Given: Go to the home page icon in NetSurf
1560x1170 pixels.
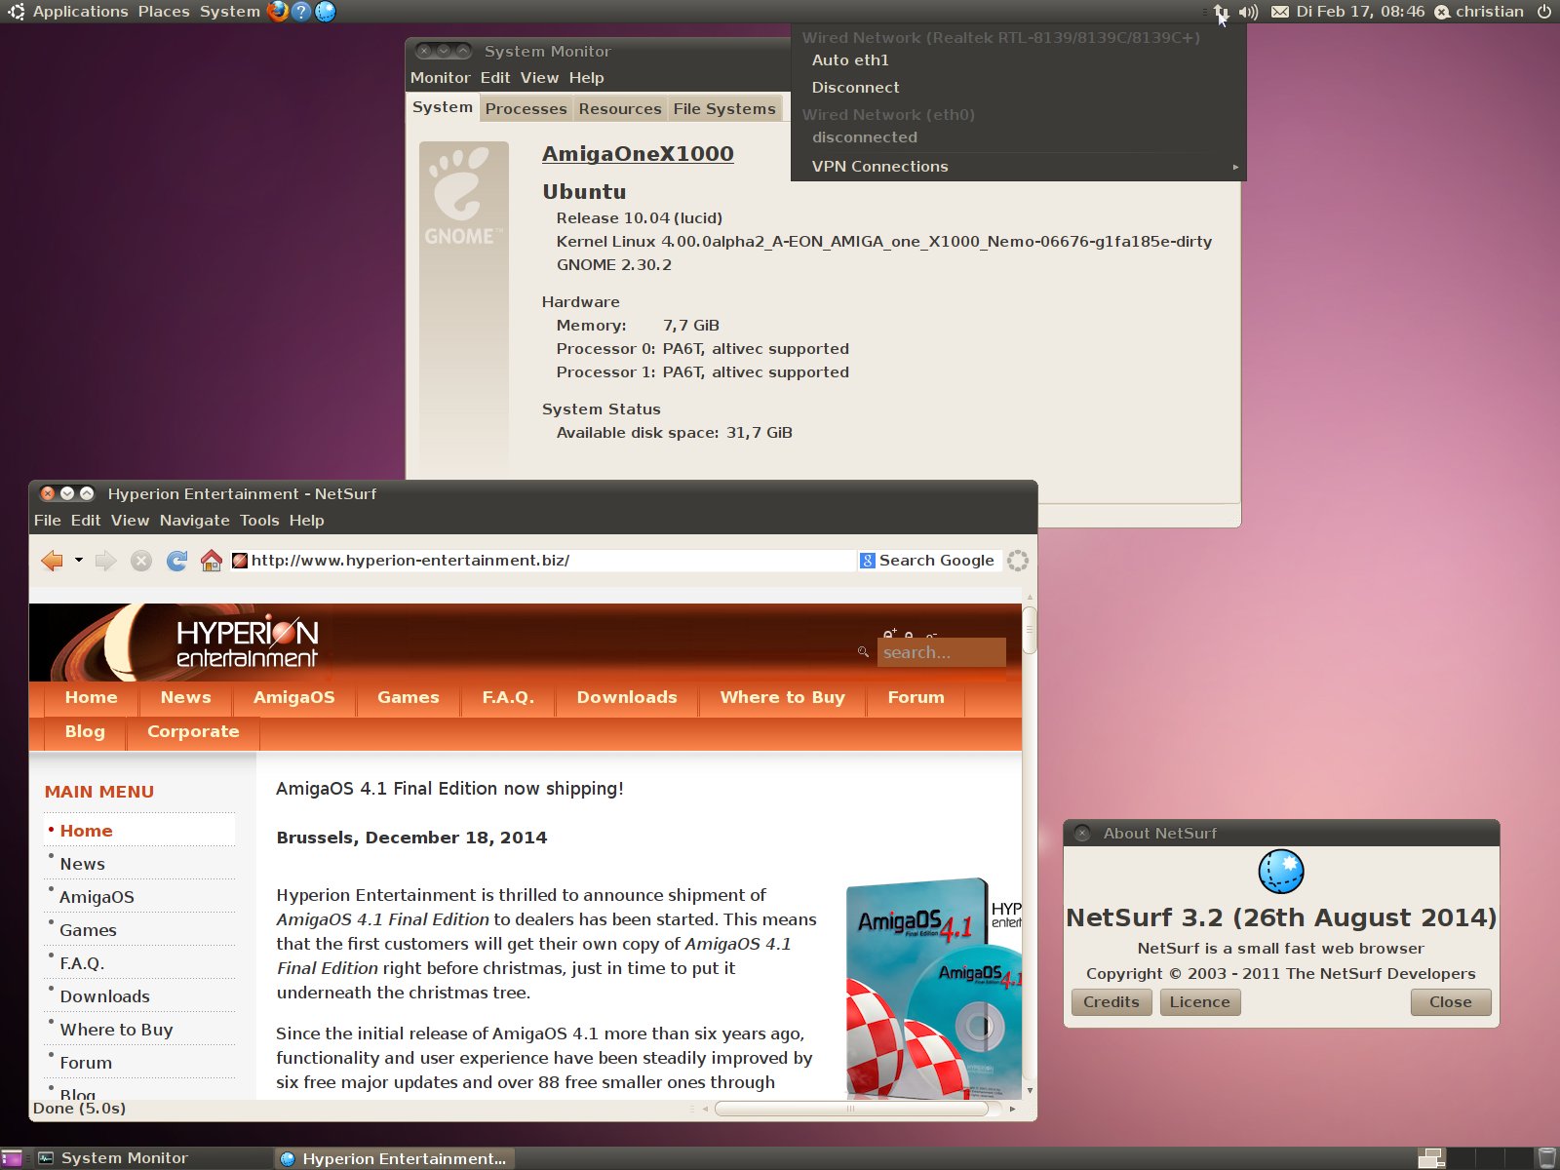Looking at the screenshot, I should pyautogui.click(x=211, y=561).
